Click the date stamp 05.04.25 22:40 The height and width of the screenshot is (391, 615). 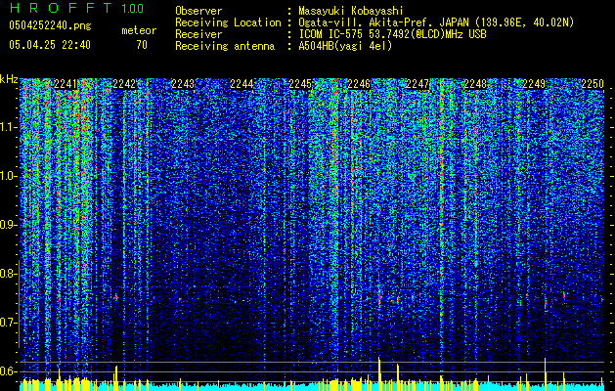pyautogui.click(x=50, y=45)
